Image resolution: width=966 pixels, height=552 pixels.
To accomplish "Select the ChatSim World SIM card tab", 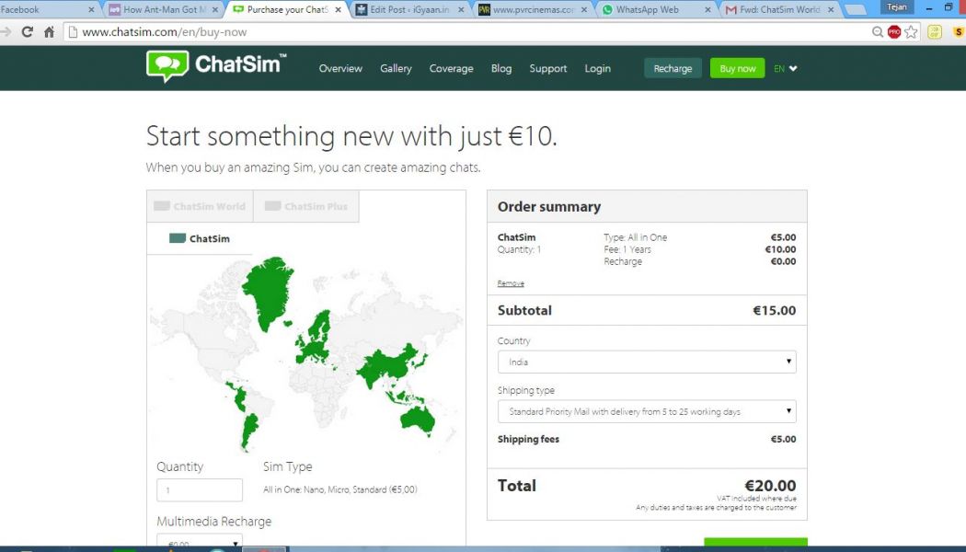I will (200, 206).
